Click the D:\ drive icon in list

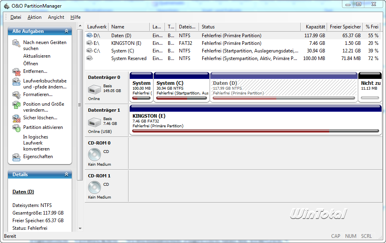click(x=89, y=36)
